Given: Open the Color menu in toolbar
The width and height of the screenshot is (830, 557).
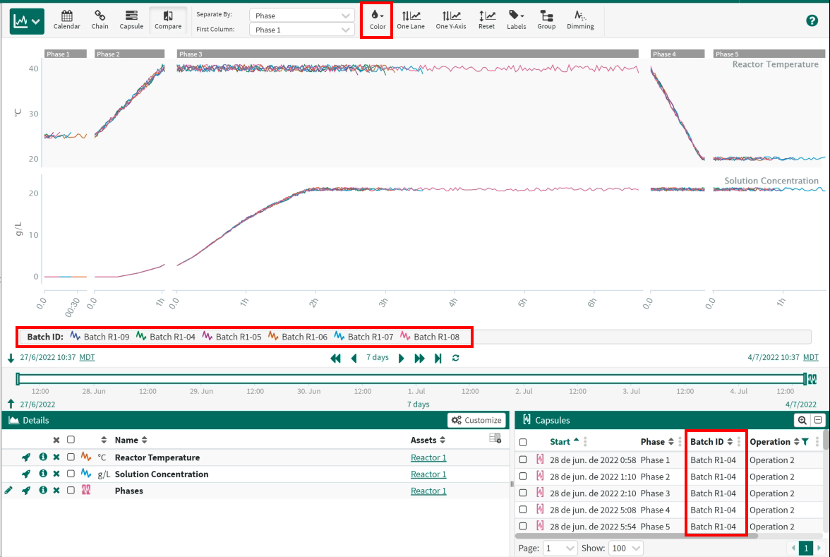Looking at the screenshot, I should point(378,20).
